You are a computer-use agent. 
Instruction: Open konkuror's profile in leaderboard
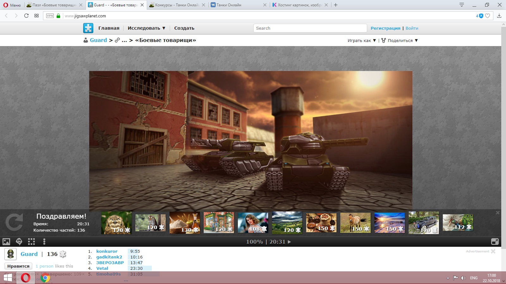(x=107, y=251)
